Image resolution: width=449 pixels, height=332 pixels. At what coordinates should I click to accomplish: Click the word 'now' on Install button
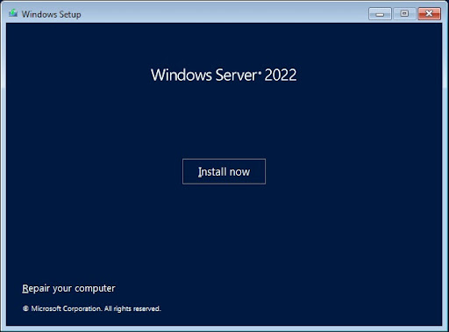(239, 172)
